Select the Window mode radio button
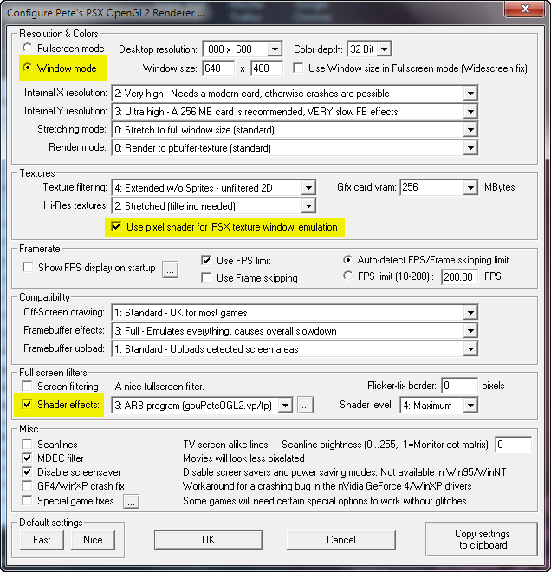The image size is (551, 572). pos(28,68)
